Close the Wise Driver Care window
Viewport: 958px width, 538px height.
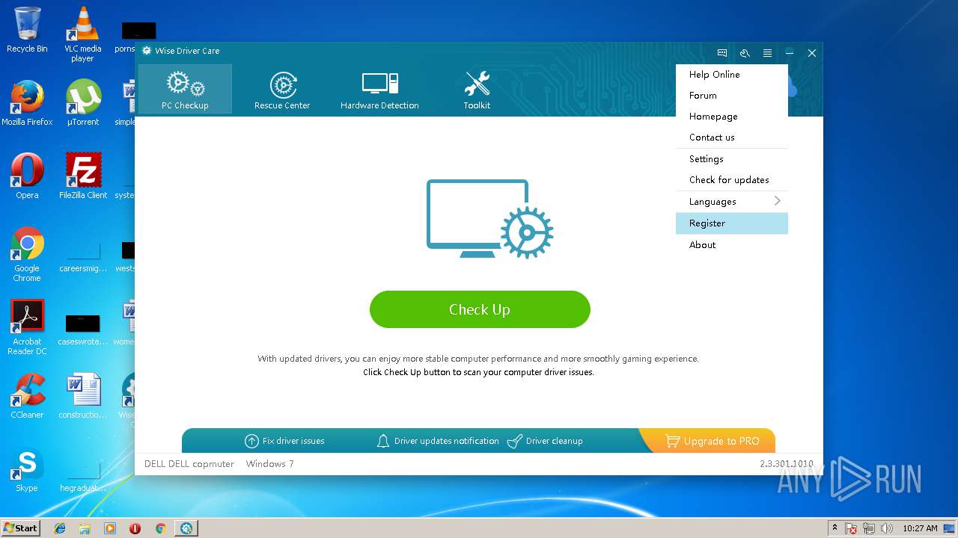tap(812, 53)
